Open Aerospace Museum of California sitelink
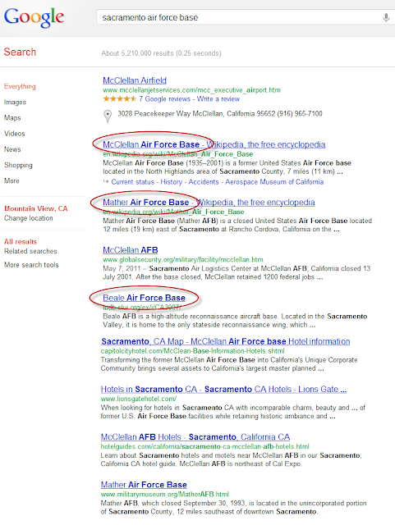 (x=274, y=182)
